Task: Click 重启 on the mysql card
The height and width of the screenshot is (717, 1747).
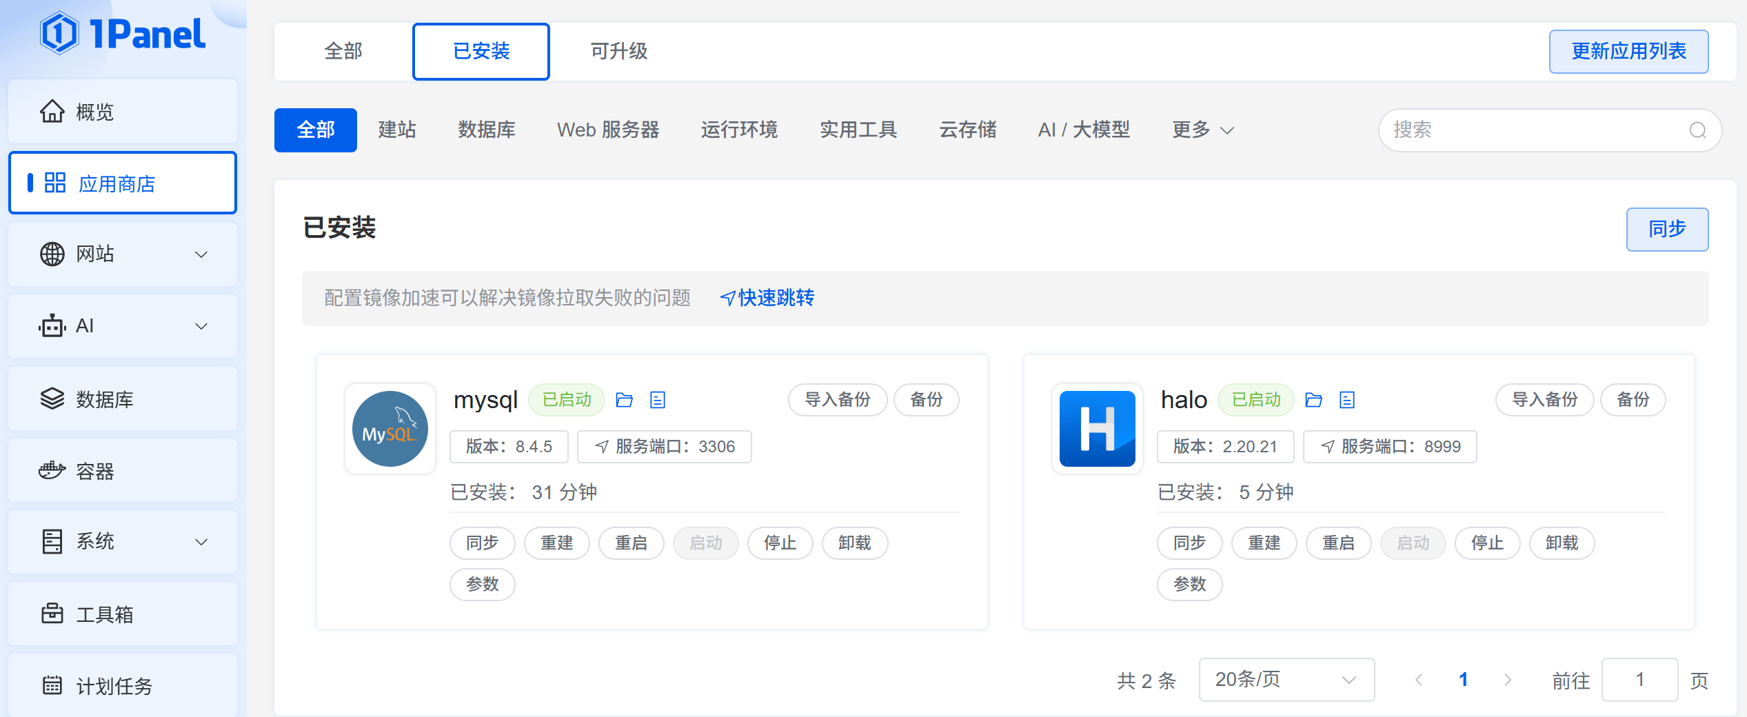Action: click(632, 543)
